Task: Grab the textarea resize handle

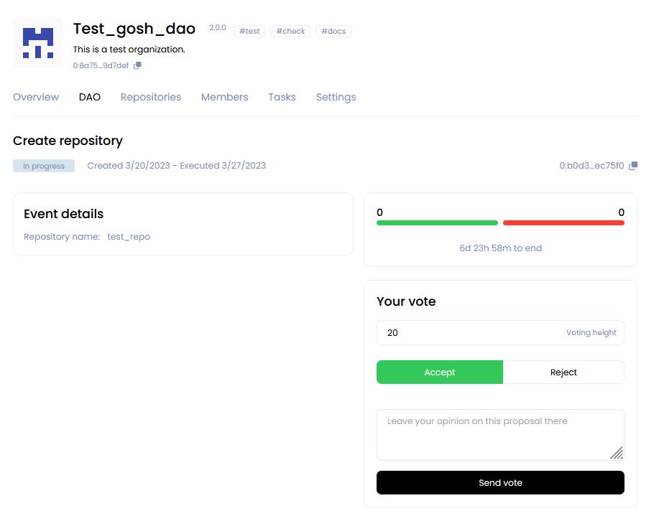Action: click(x=617, y=452)
